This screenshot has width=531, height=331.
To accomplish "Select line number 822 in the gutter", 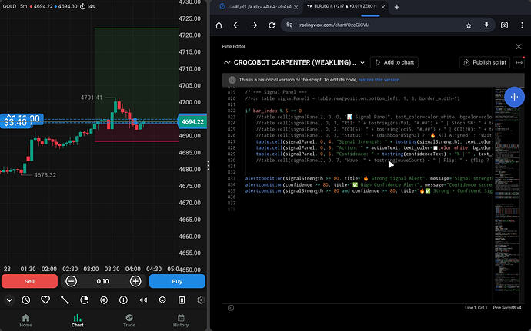I will click(232, 111).
